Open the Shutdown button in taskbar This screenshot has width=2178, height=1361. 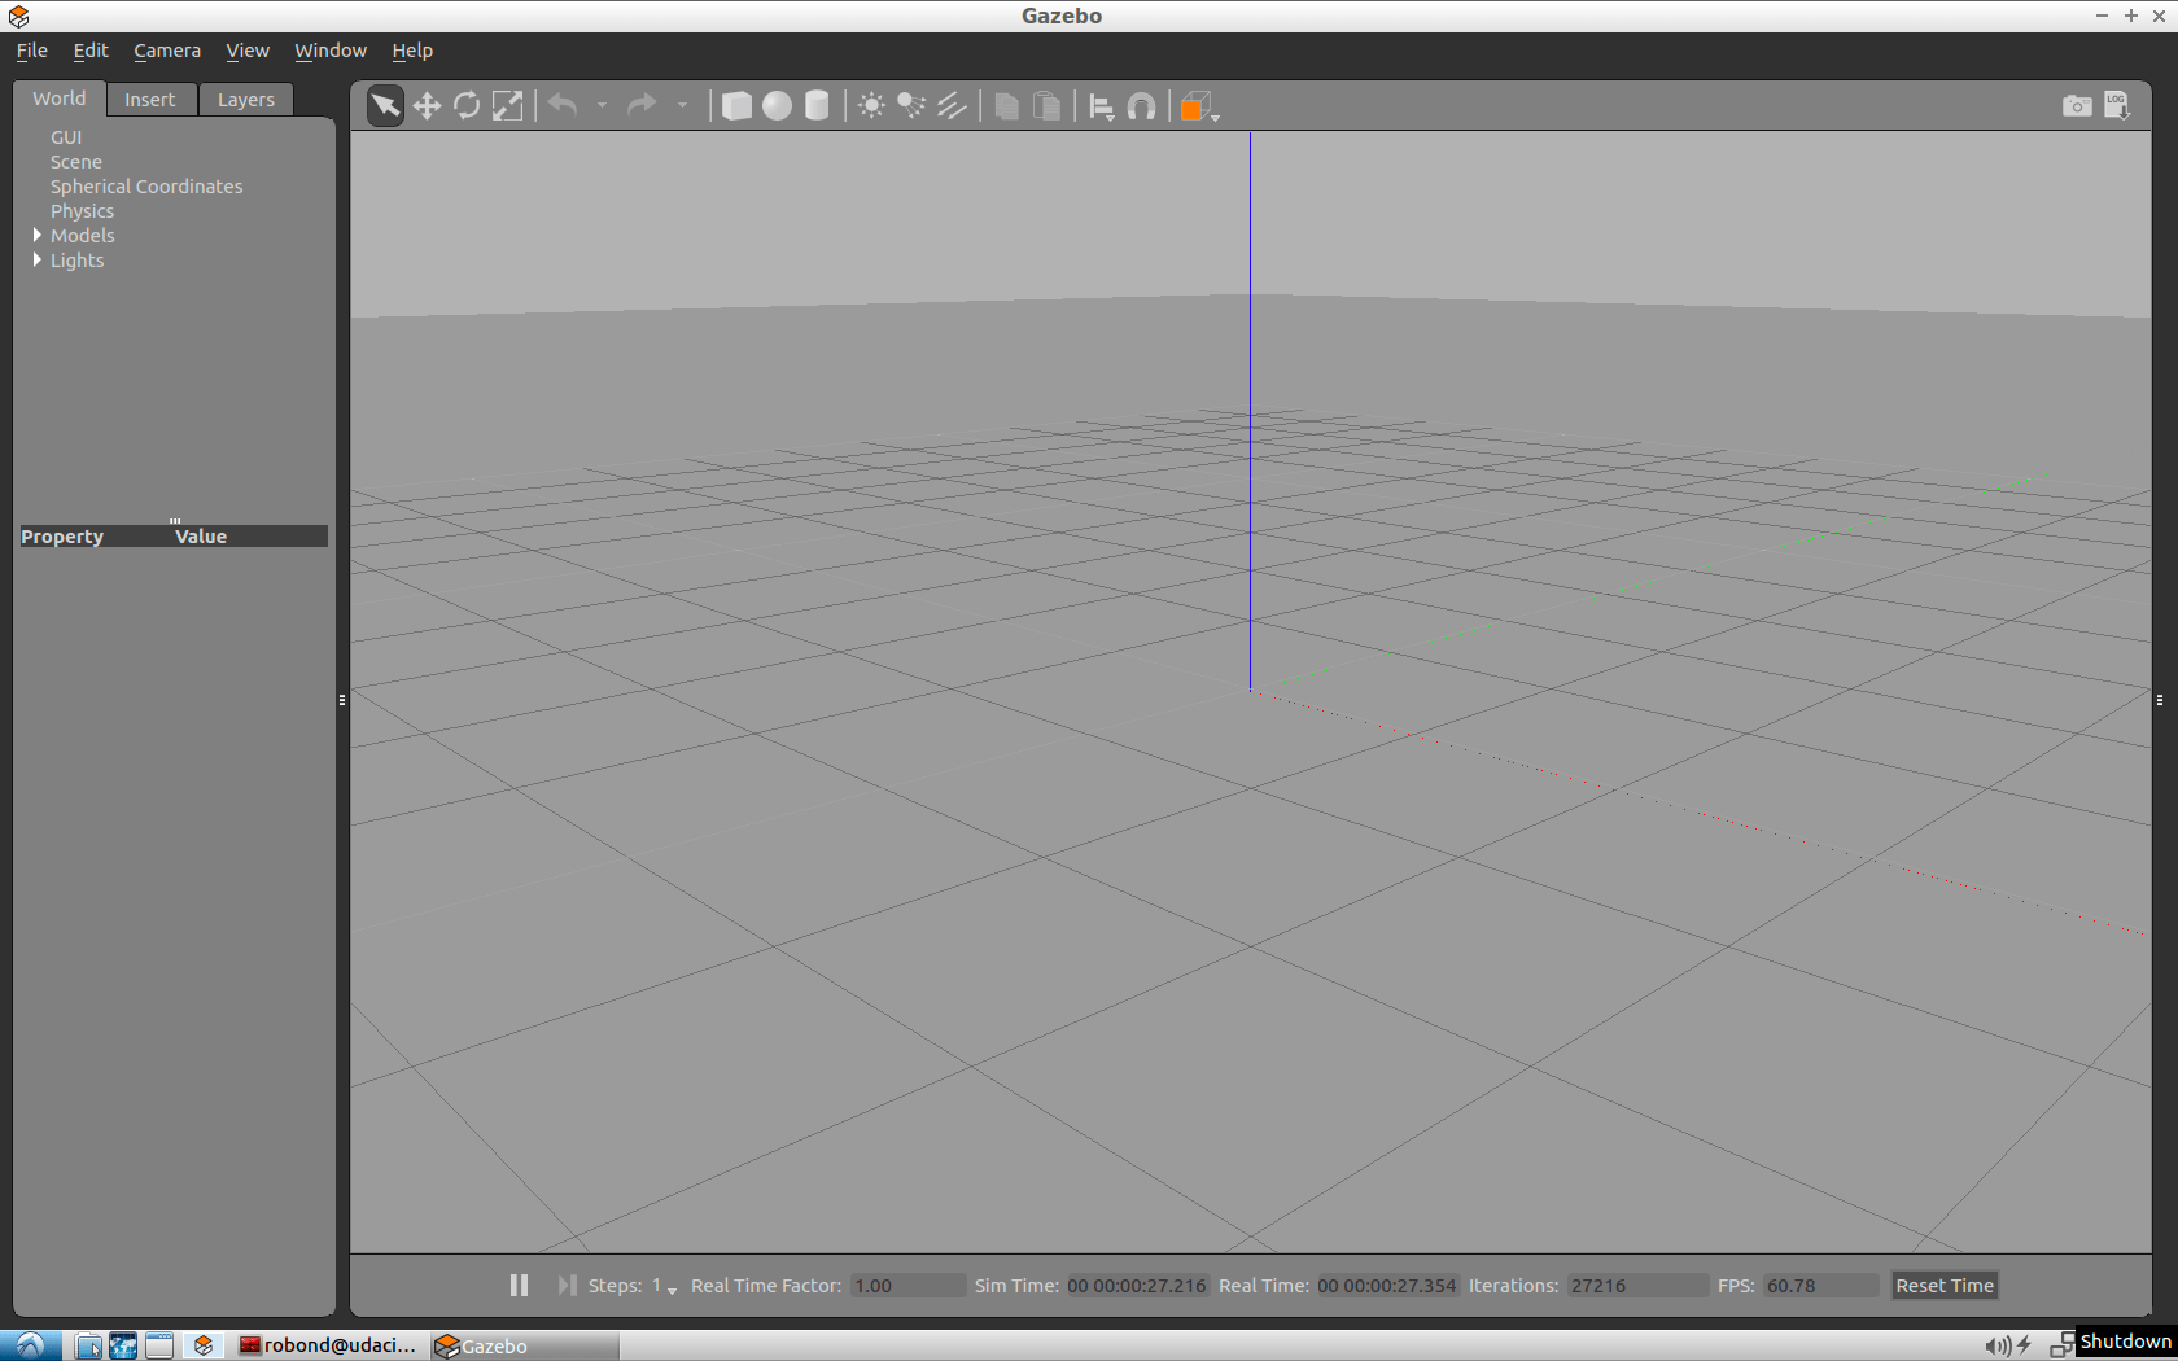[2125, 1342]
